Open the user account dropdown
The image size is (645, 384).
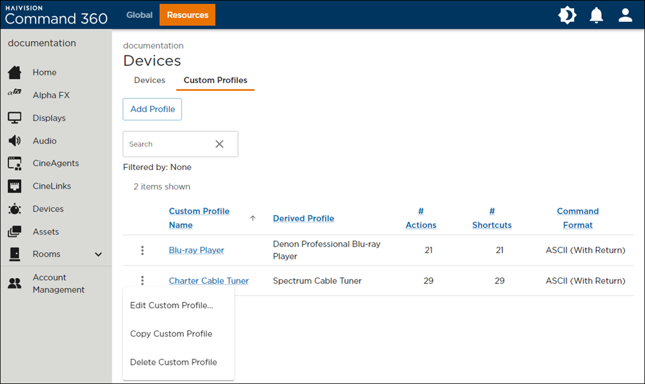point(625,15)
